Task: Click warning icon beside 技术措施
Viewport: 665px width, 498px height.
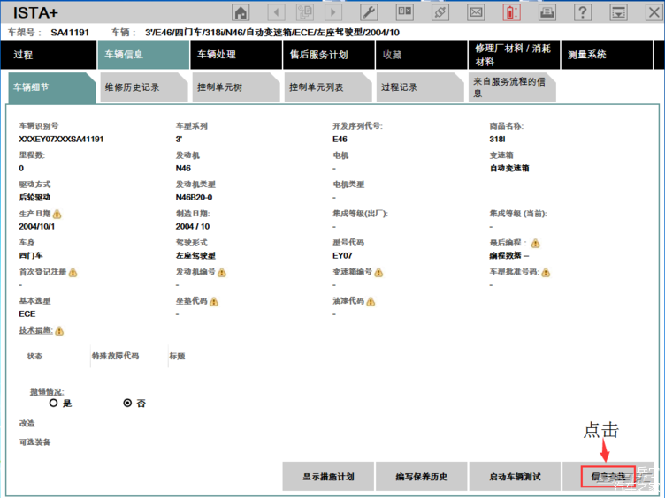Action: [59, 331]
